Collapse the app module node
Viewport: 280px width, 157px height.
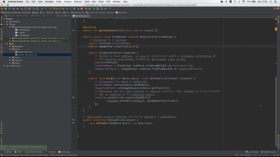[4, 19]
